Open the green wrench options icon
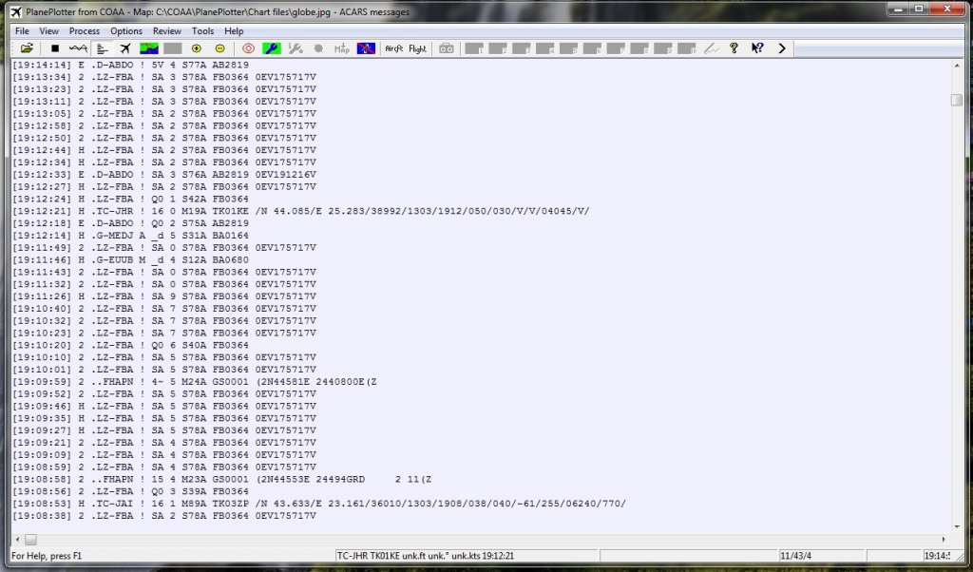The width and height of the screenshot is (973, 572). coord(271,48)
